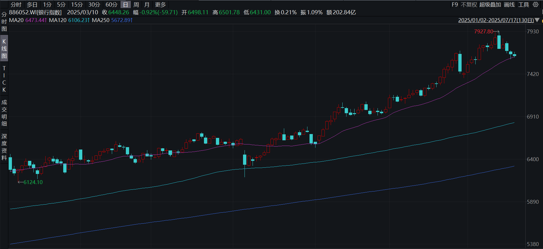Viewport: 543px width, 249px height.
Task: Open chart settings gear icon
Action: [x=536, y=4]
